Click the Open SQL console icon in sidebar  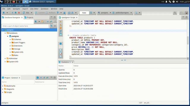[61, 34]
